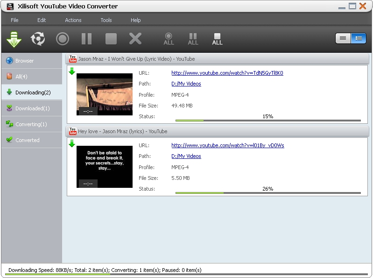The height and width of the screenshot is (278, 373).
Task: Open the File menu
Action: (14, 20)
